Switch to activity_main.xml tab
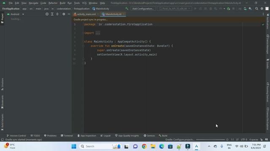This screenshot has width=270, height=151. [86, 14]
